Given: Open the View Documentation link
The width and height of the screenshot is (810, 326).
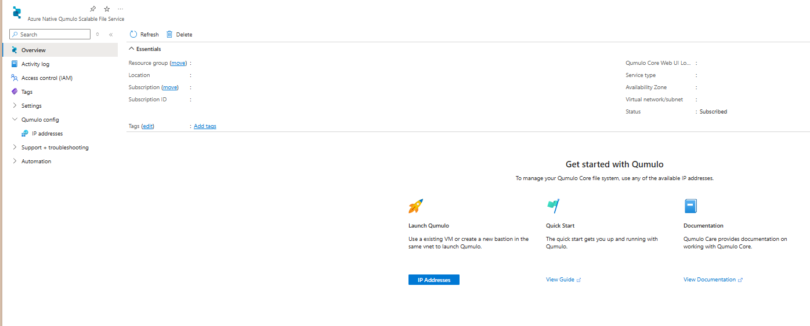Looking at the screenshot, I should (x=710, y=280).
